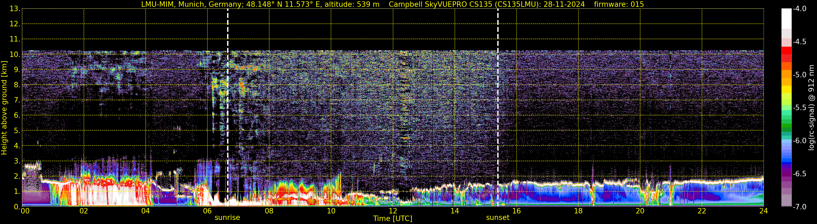This screenshot has height=224, width=817.
Task: Click time tick label '24'
Action: click(x=763, y=211)
